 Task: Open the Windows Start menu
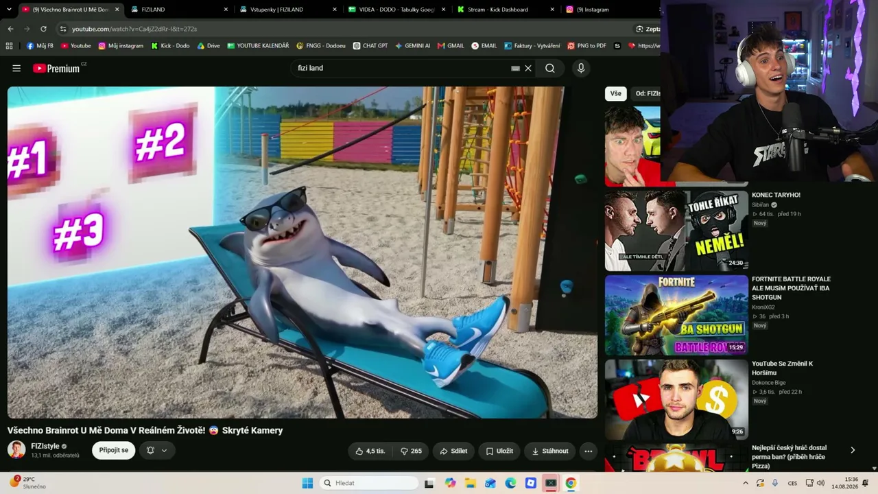(307, 483)
